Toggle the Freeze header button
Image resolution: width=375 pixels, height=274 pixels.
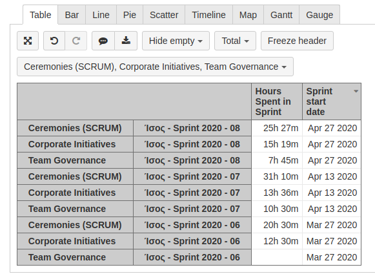[x=297, y=41]
